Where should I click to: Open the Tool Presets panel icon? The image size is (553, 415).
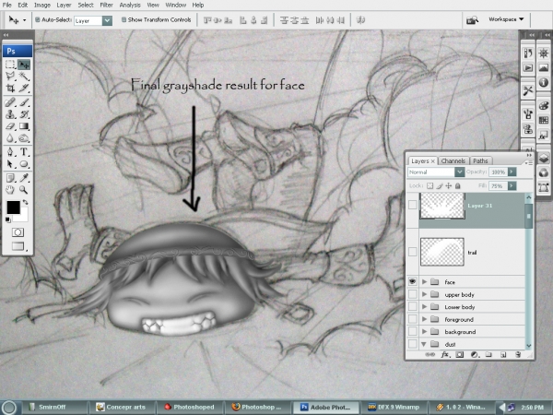(x=528, y=90)
